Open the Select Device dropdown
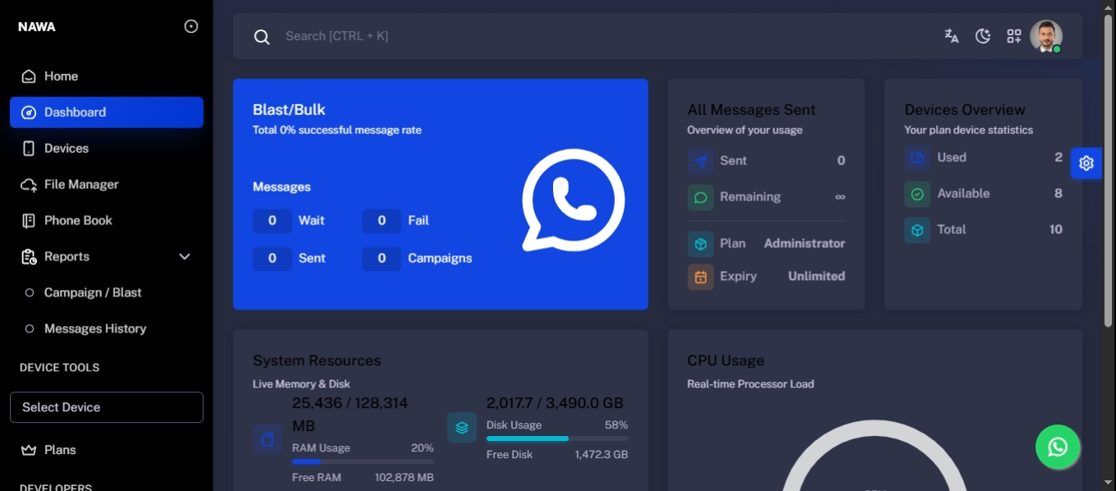Image resolution: width=1116 pixels, height=491 pixels. click(107, 407)
